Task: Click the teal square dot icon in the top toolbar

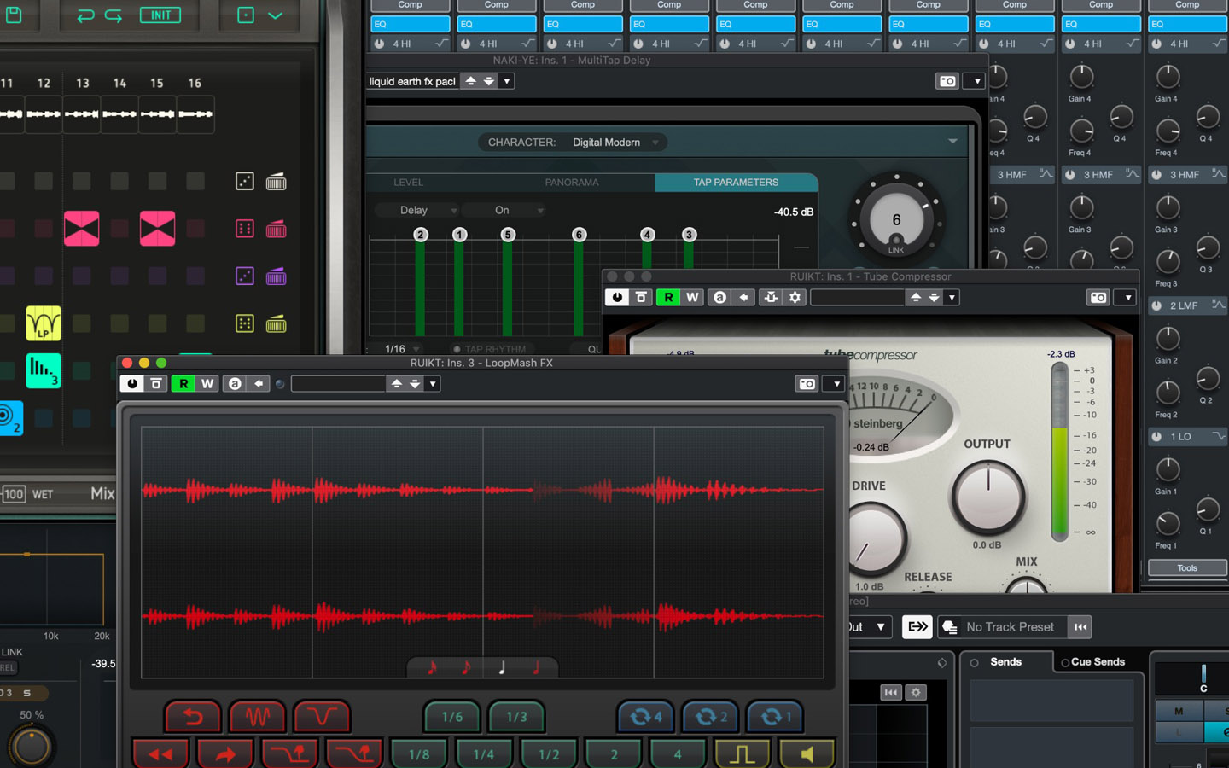Action: [x=246, y=15]
